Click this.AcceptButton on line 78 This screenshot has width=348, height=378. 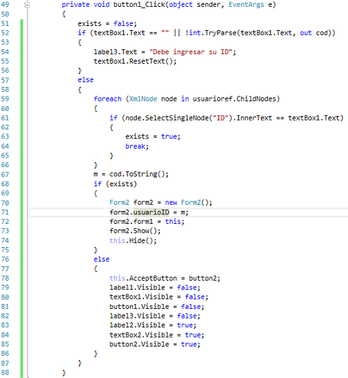coord(143,278)
